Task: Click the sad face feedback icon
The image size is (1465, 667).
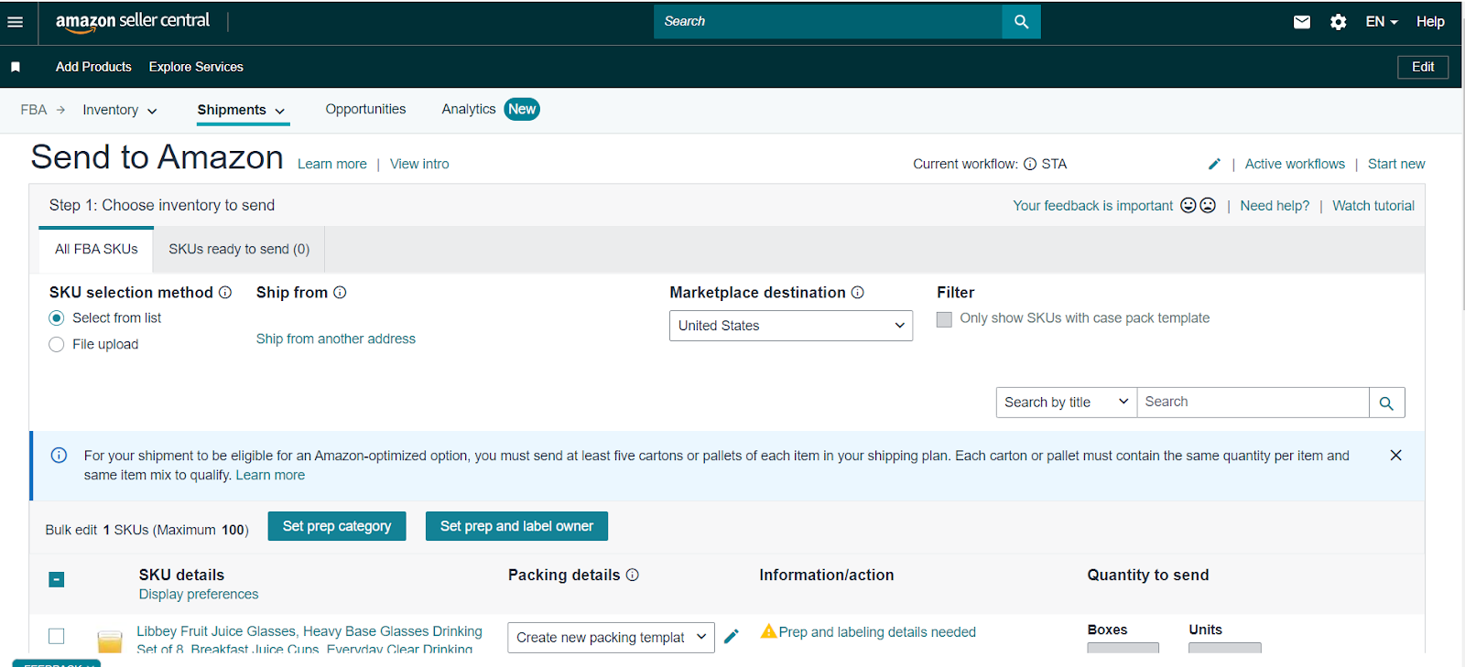Action: [1208, 205]
